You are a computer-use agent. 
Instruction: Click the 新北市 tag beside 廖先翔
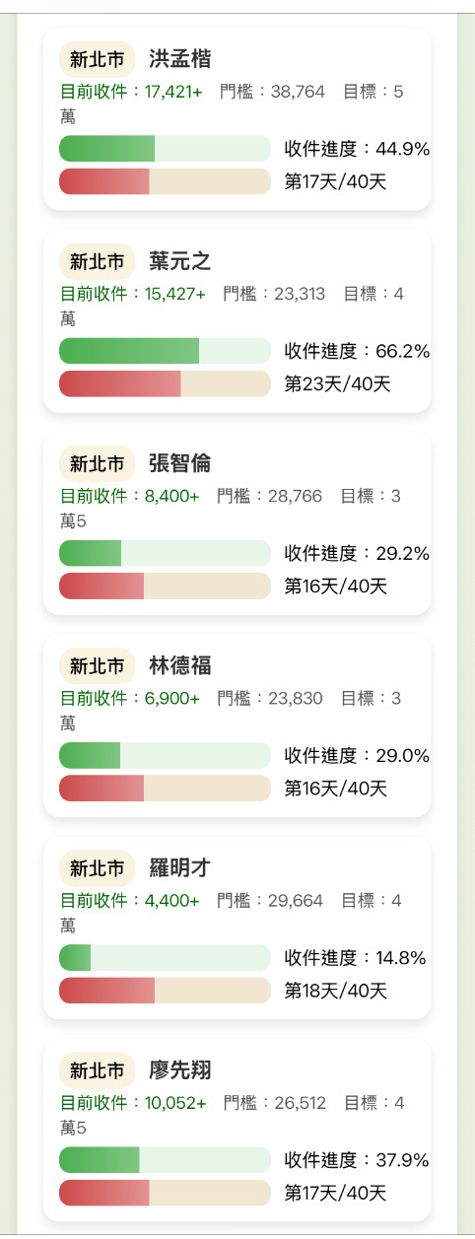coord(97,1070)
